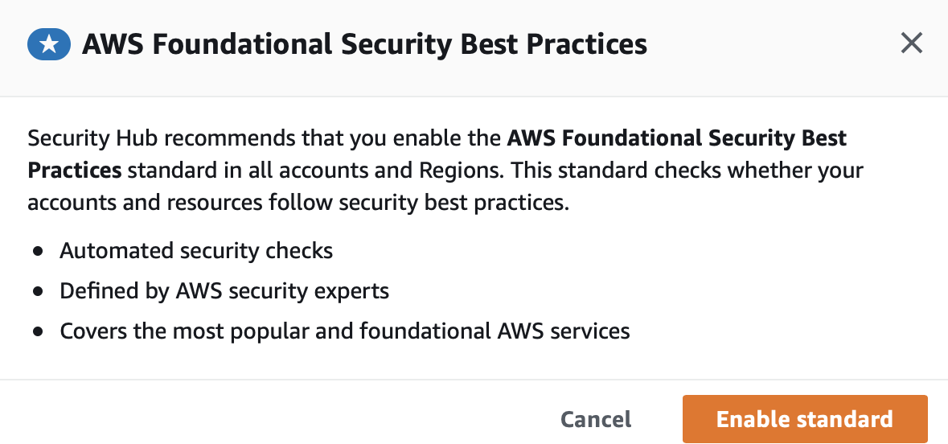Select 'Defined by AWS security experts' item
Screen dimensions: 948x444
224,291
